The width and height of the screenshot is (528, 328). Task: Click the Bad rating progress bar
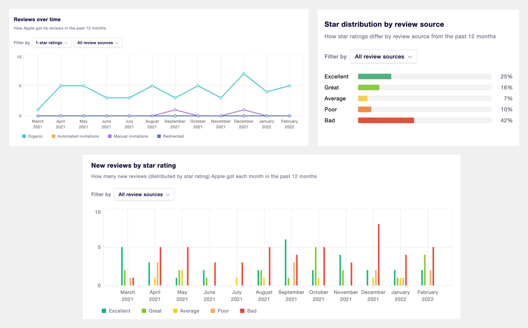[386, 120]
